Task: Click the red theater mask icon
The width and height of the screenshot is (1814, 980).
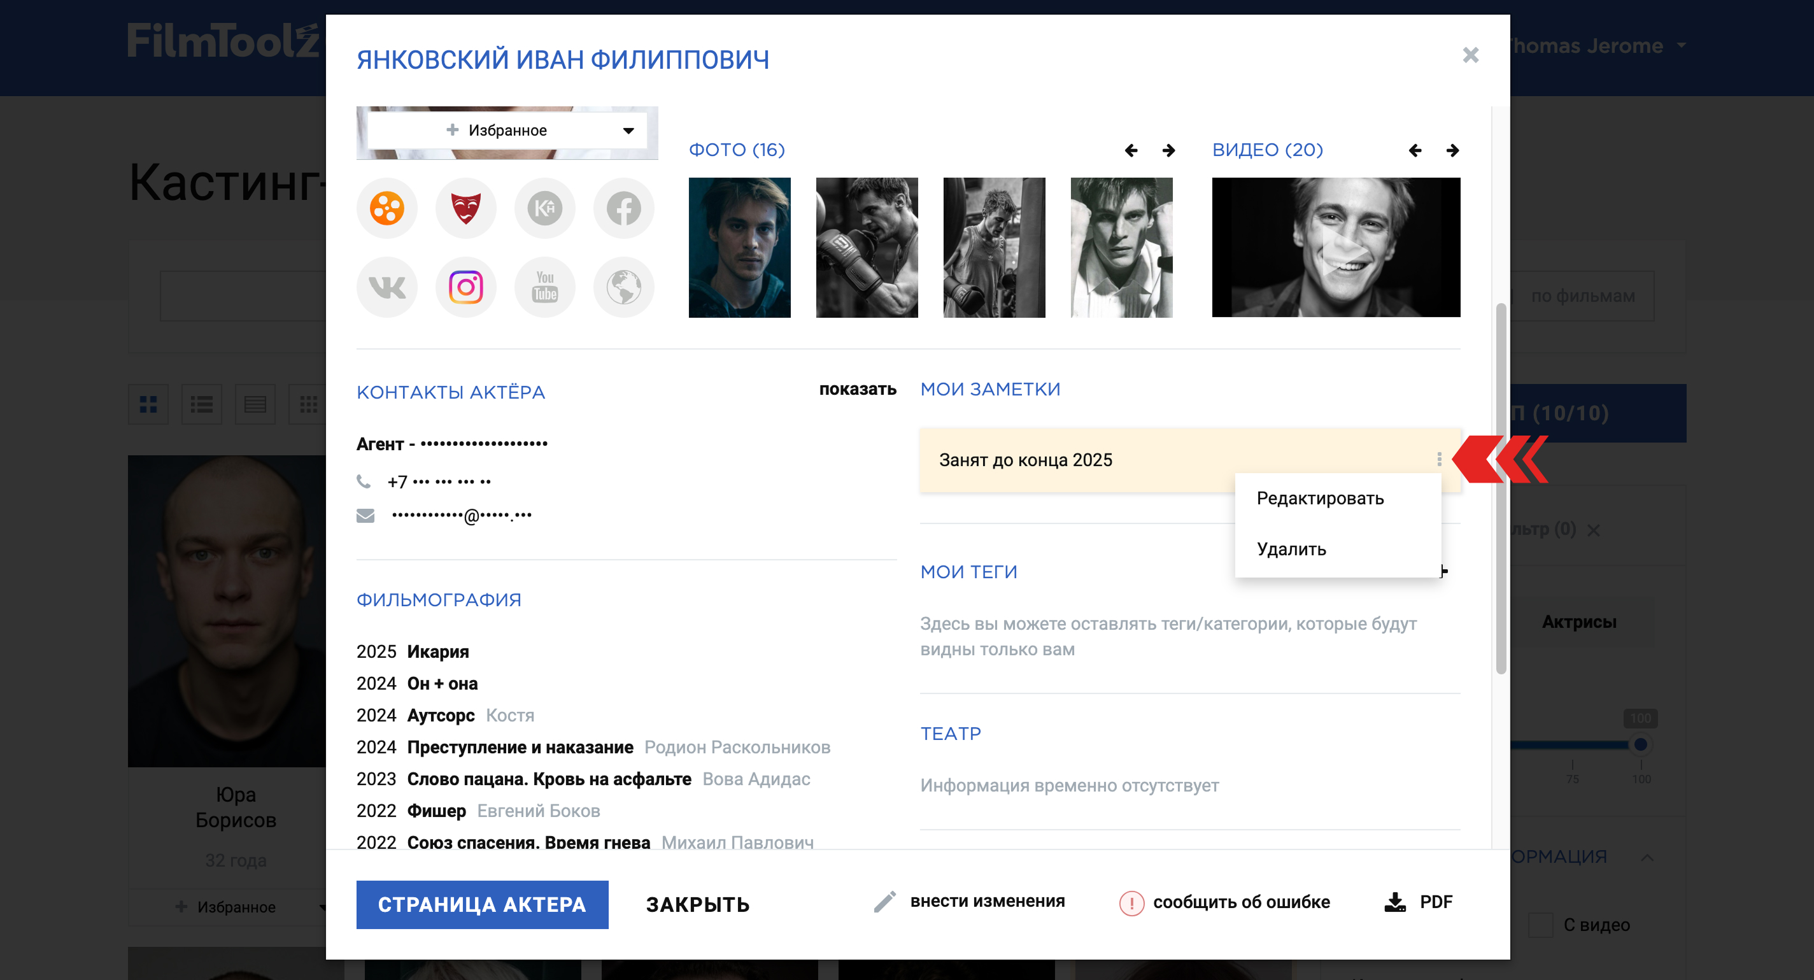Action: click(465, 208)
